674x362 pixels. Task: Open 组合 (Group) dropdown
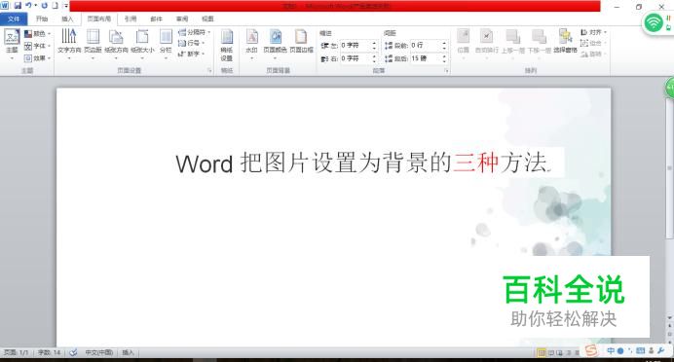coord(593,44)
